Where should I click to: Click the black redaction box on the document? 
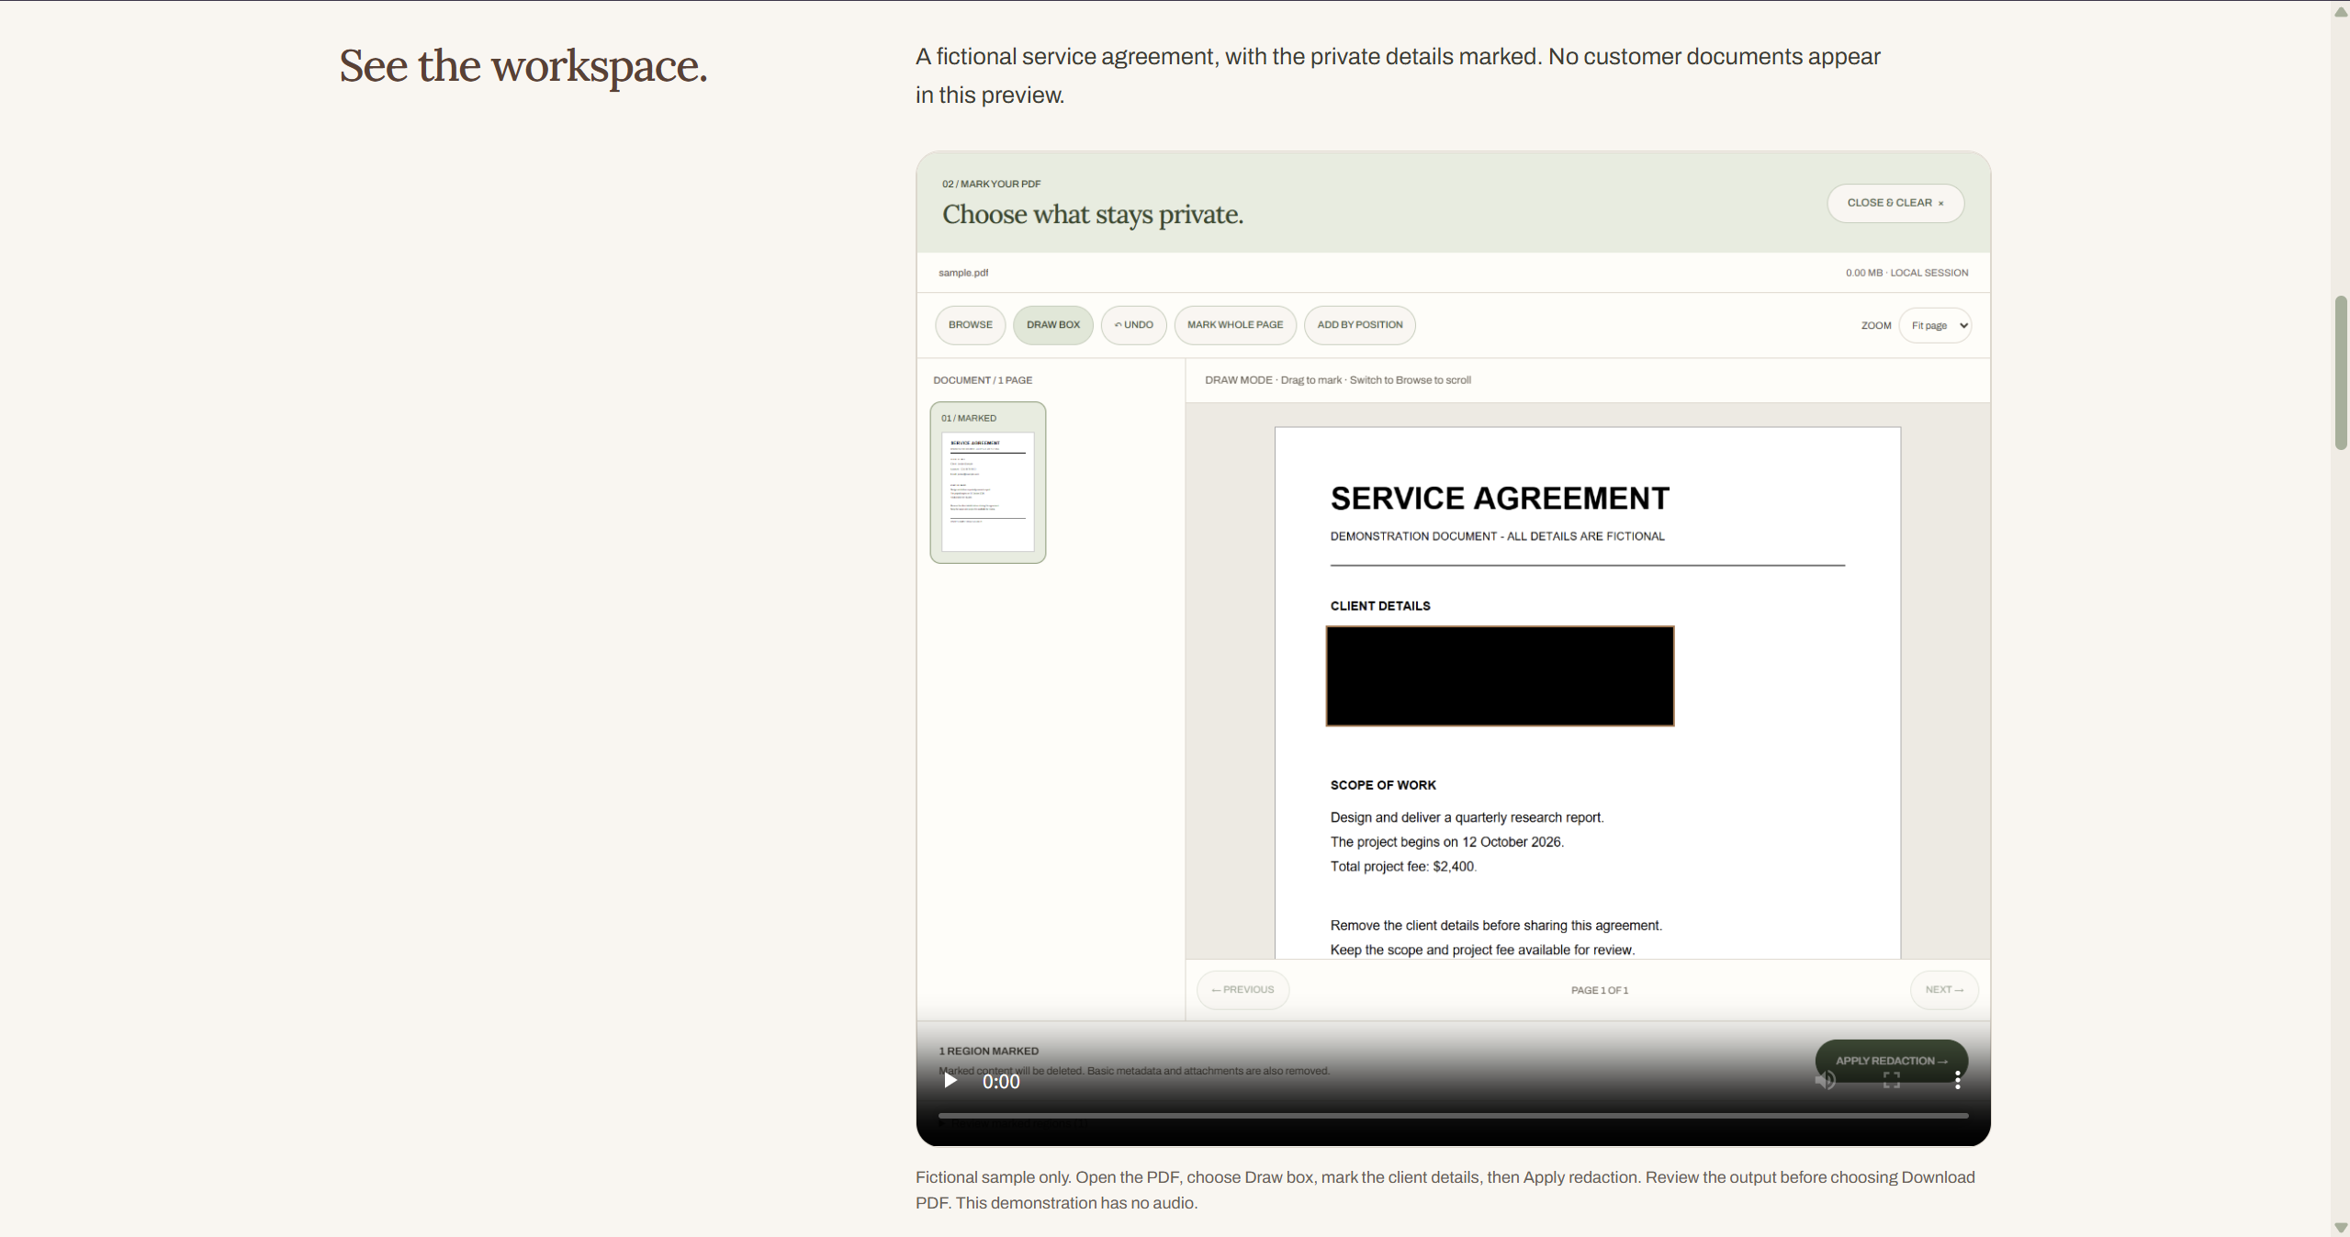[x=1500, y=676]
